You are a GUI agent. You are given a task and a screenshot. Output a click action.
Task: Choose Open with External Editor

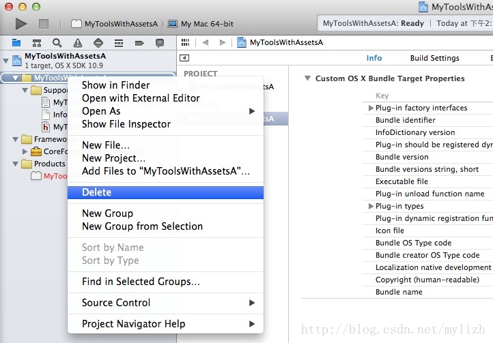(x=165, y=98)
